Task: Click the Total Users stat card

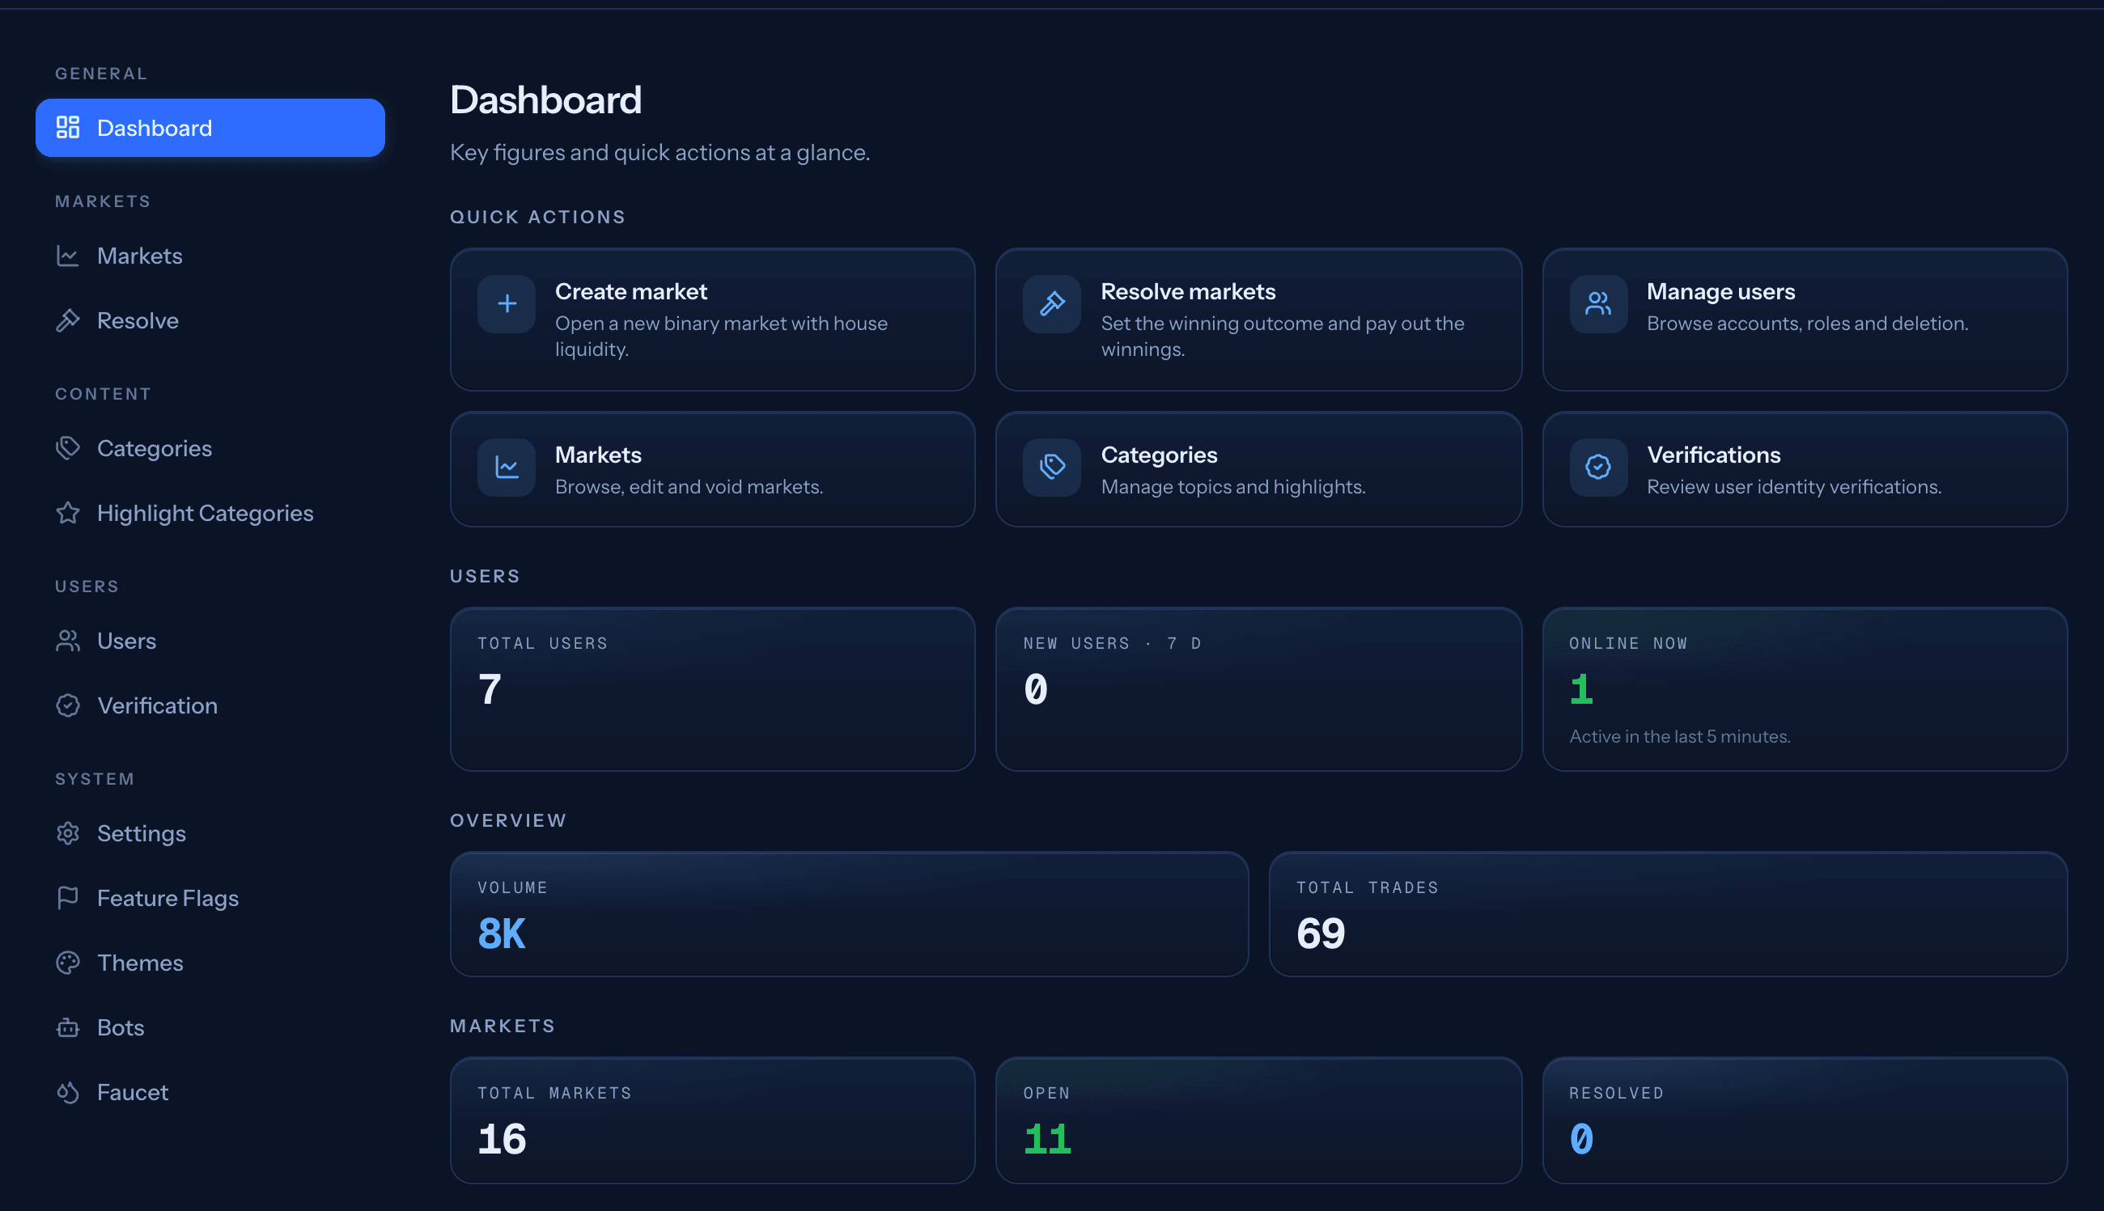Action: click(712, 688)
